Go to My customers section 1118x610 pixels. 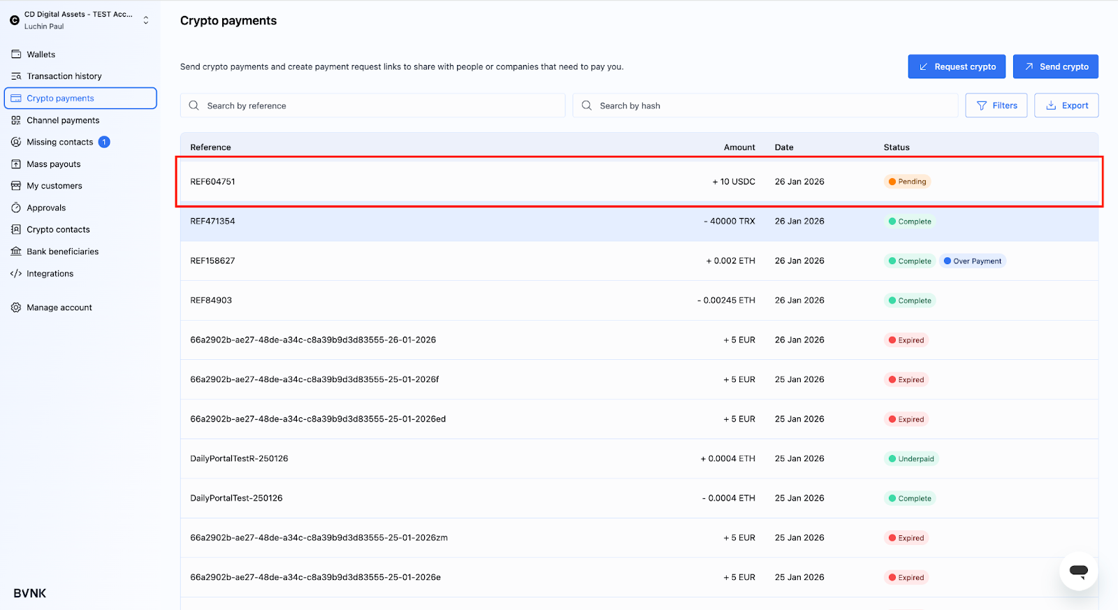[x=55, y=186]
